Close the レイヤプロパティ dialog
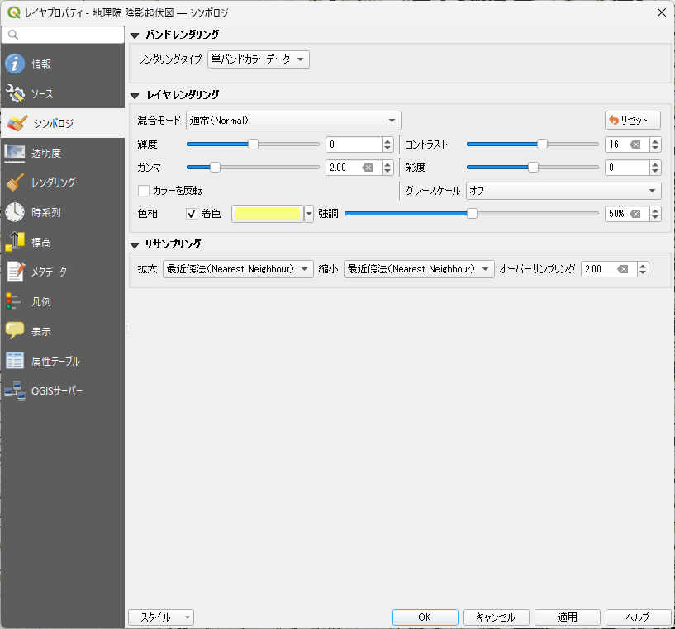The width and height of the screenshot is (675, 629). click(662, 12)
